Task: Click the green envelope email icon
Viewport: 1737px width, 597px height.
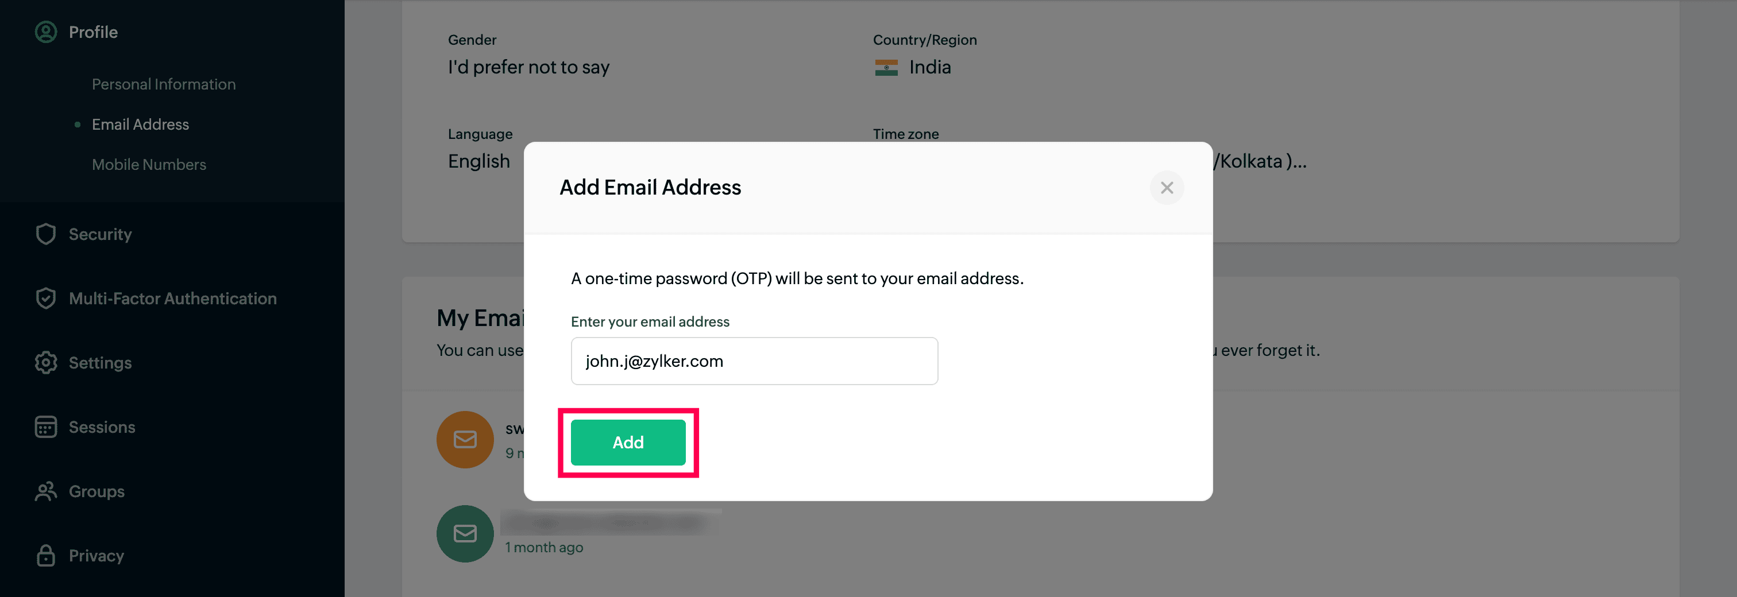Action: 465,534
